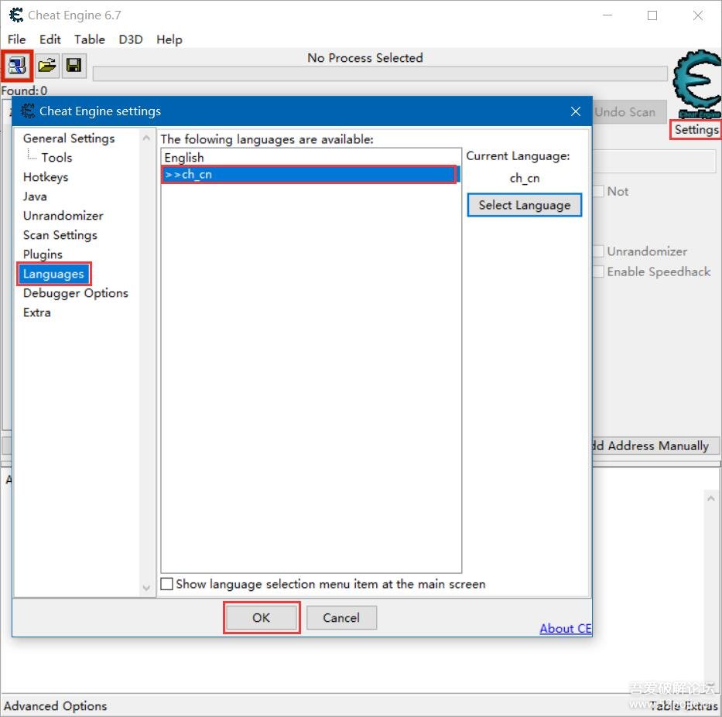722x717 pixels.
Task: Open the D3D menu
Action: point(131,39)
